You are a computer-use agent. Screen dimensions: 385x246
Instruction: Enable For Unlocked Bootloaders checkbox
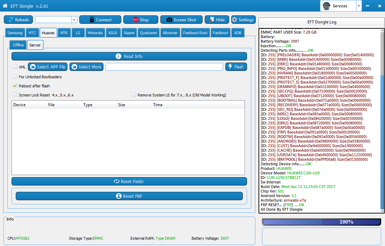pos(15,77)
